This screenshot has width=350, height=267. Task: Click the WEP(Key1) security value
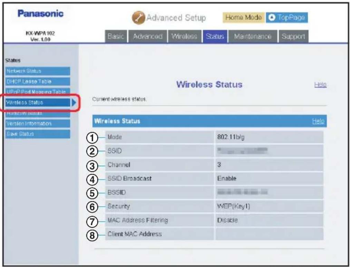click(x=233, y=206)
